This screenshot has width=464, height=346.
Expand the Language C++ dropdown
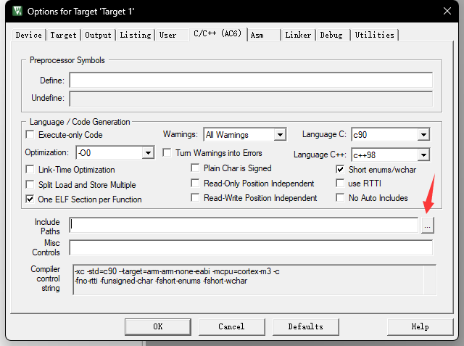(x=423, y=155)
